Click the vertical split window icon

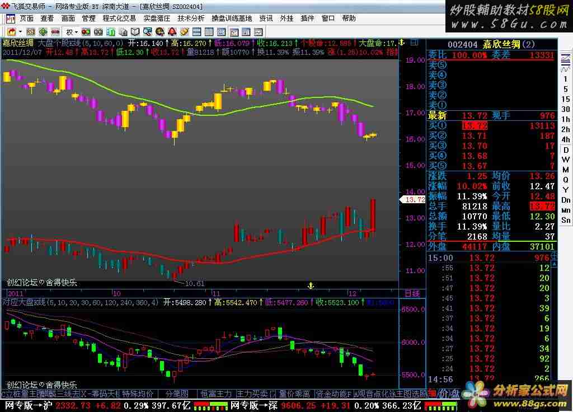click(209, 32)
